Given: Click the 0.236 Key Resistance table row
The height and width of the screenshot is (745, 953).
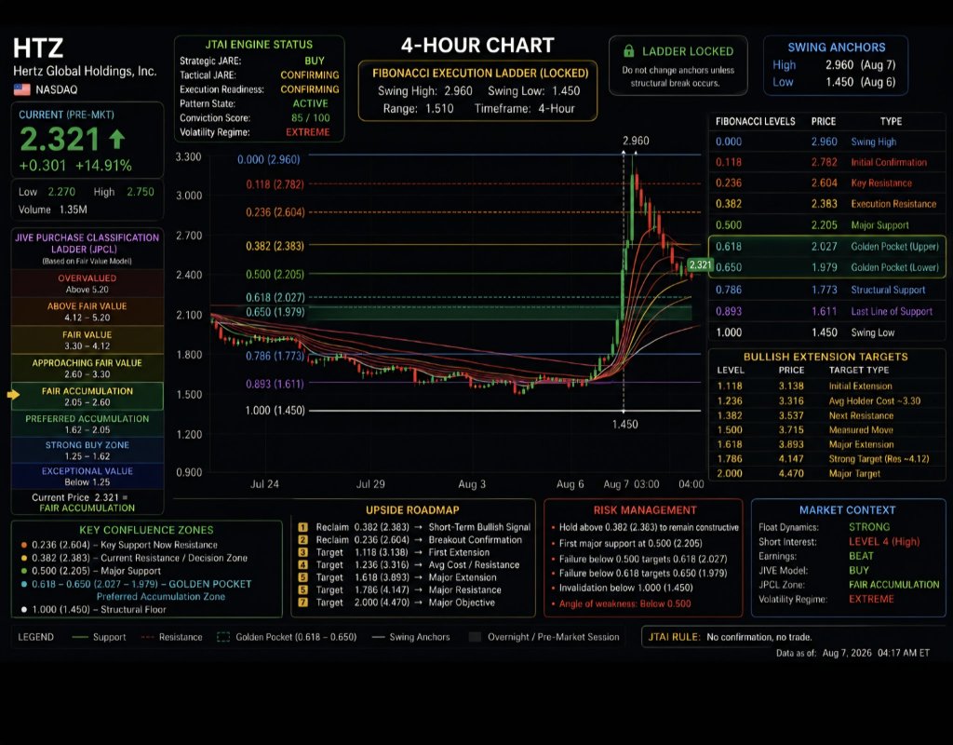Looking at the screenshot, I should tap(827, 183).
